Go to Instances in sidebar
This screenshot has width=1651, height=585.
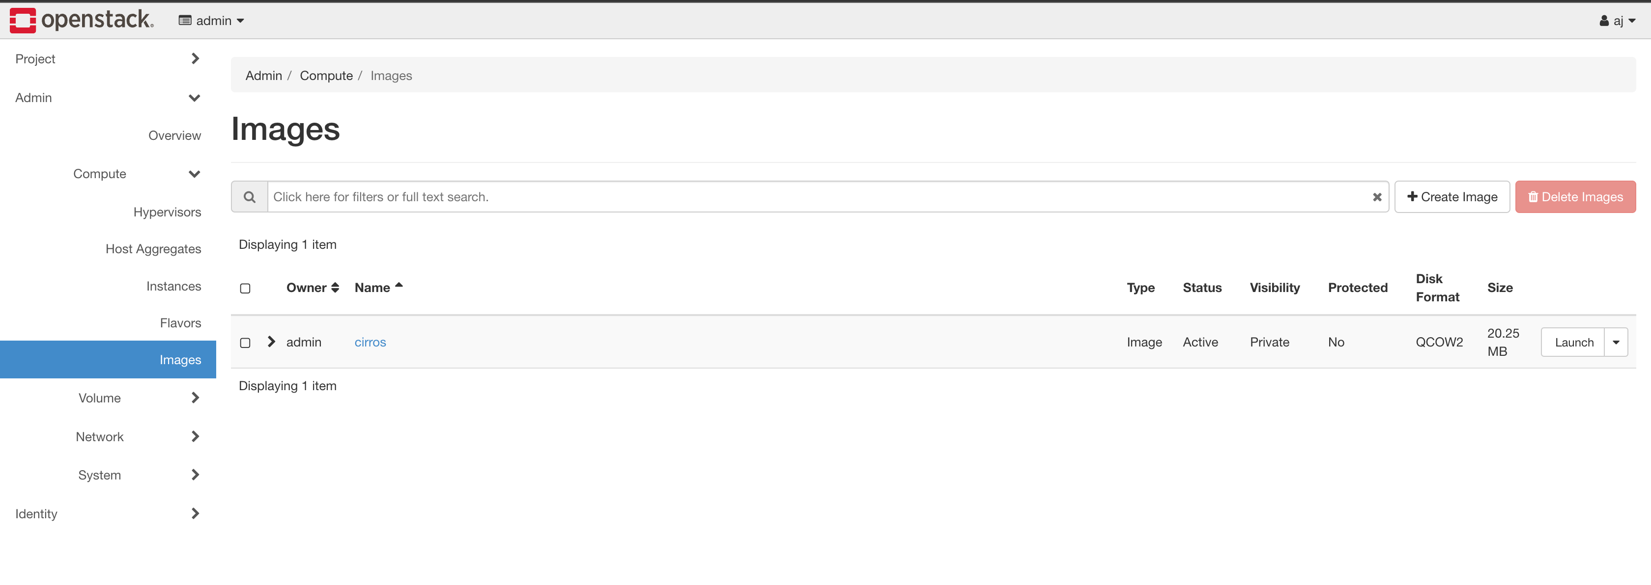tap(173, 286)
